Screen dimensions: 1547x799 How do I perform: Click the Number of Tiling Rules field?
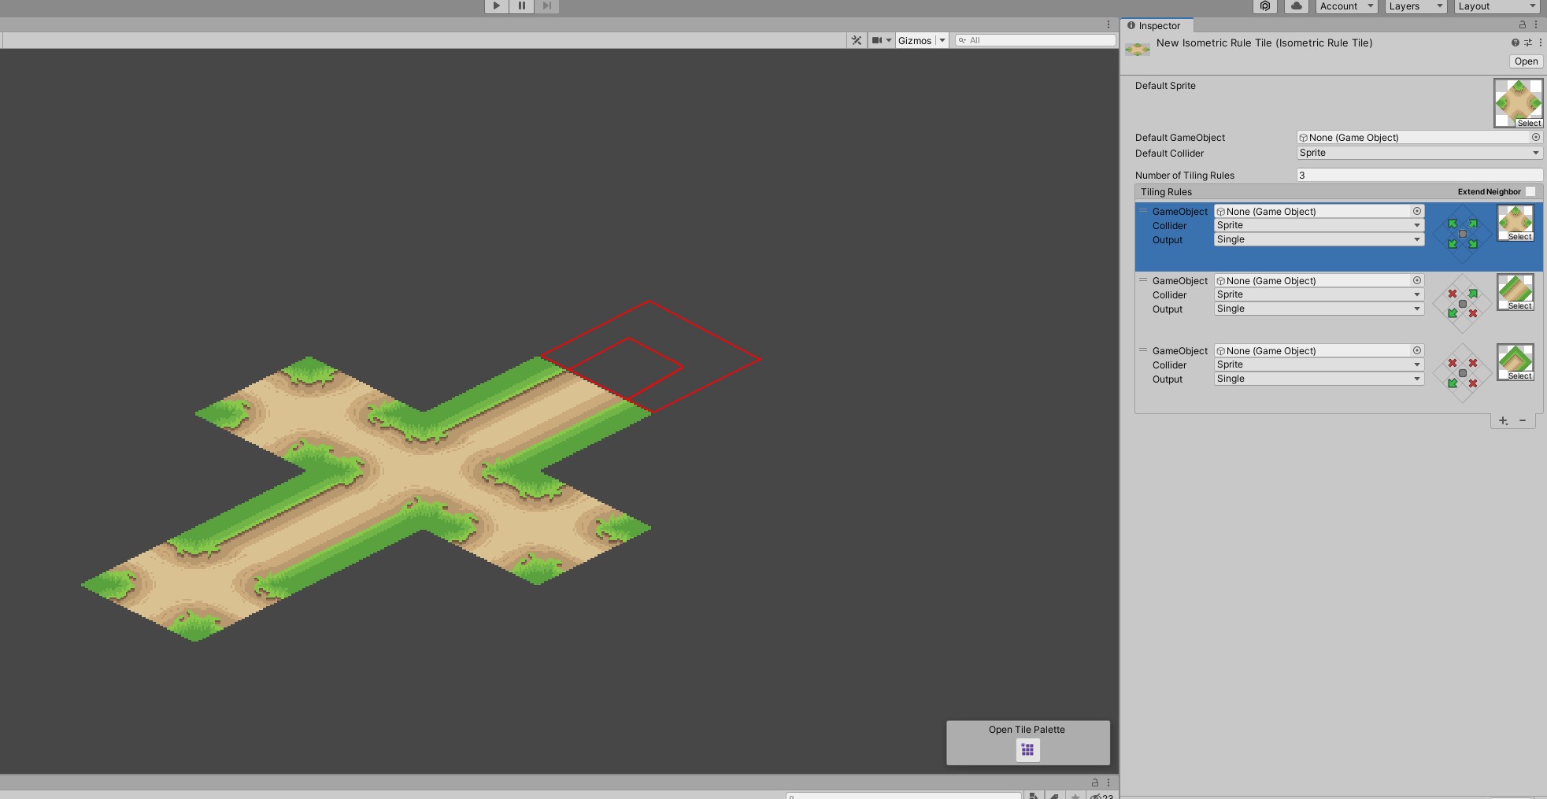tap(1417, 175)
